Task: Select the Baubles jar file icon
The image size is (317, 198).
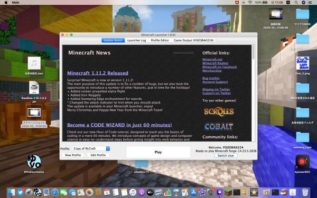Action: 34,88
